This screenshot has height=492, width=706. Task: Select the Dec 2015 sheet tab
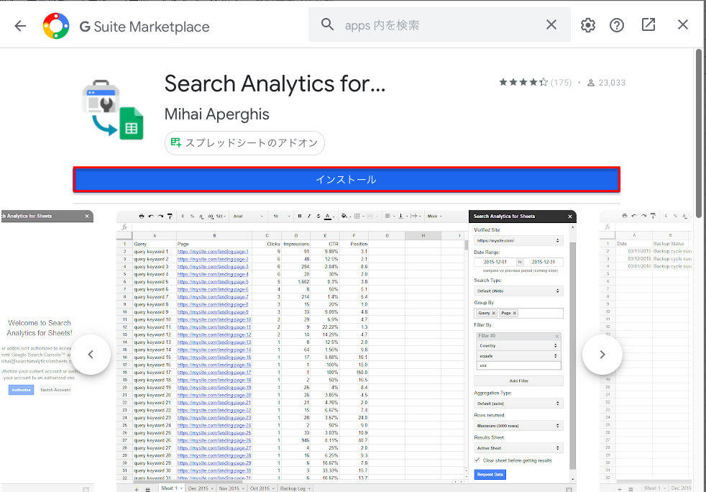(201, 488)
